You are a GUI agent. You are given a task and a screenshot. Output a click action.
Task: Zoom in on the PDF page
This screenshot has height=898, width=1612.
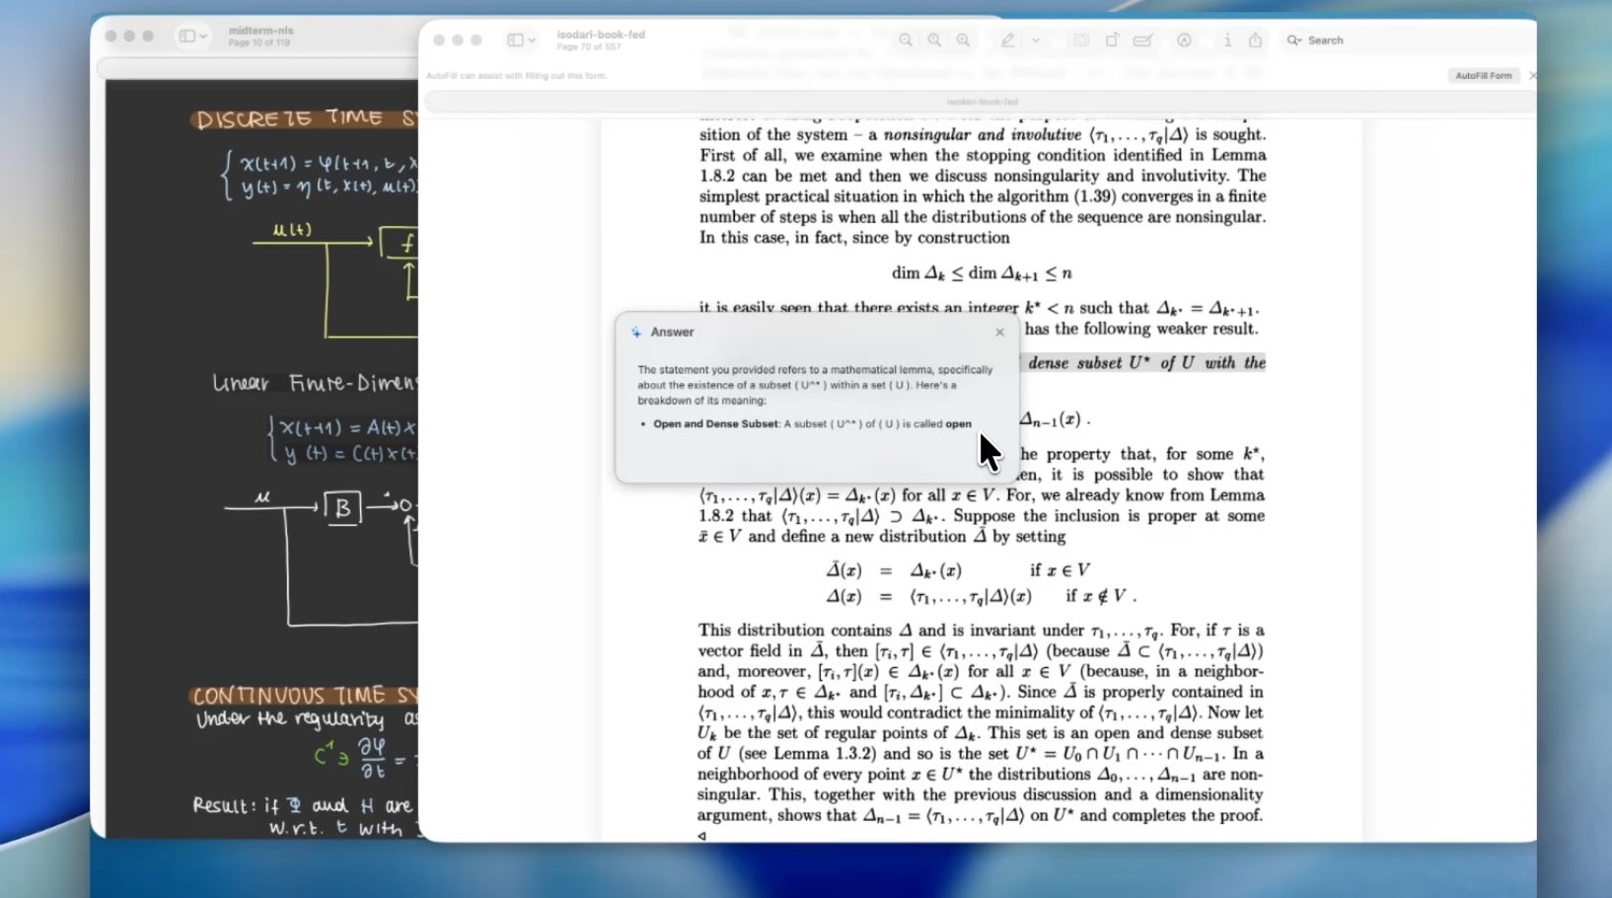point(963,40)
